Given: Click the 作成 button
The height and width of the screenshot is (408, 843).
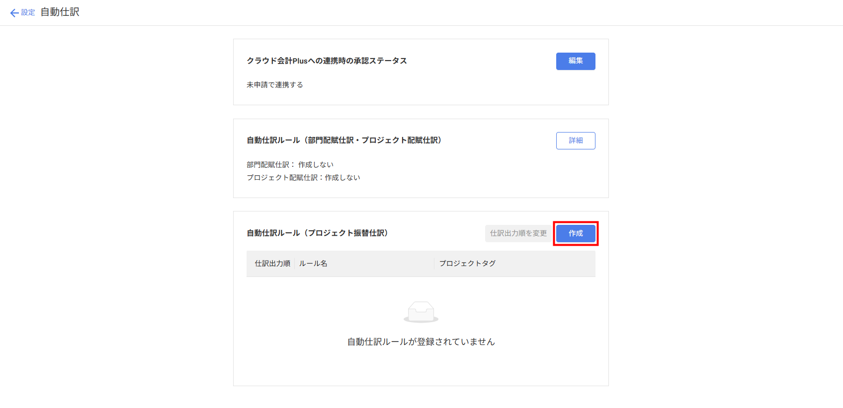Looking at the screenshot, I should coord(575,233).
